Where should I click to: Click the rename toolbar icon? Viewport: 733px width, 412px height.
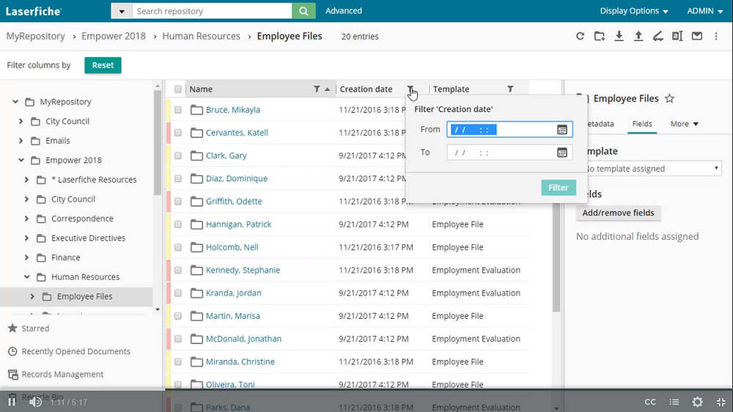pos(677,36)
